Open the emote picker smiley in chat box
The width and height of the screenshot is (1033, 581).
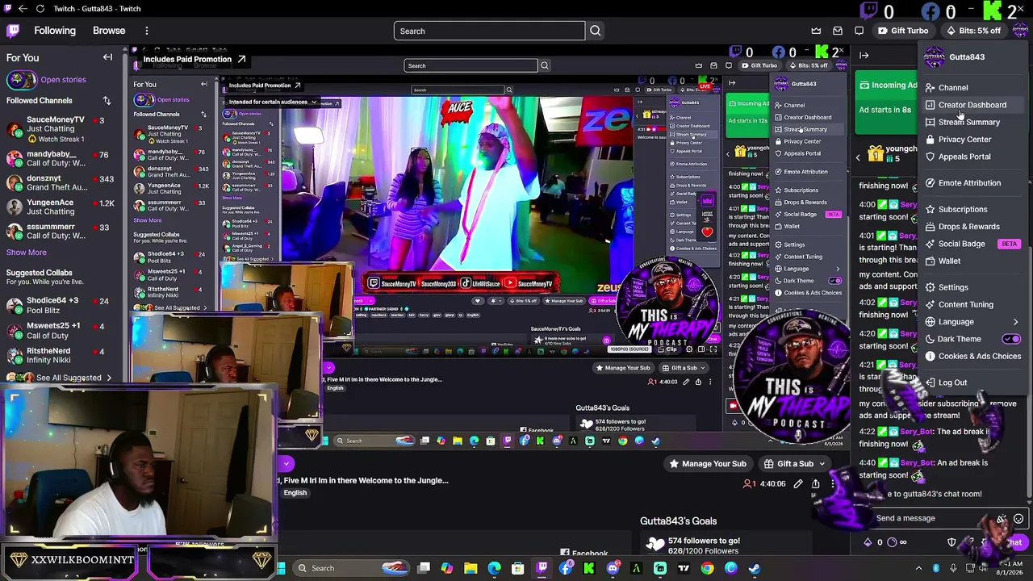[1018, 519]
